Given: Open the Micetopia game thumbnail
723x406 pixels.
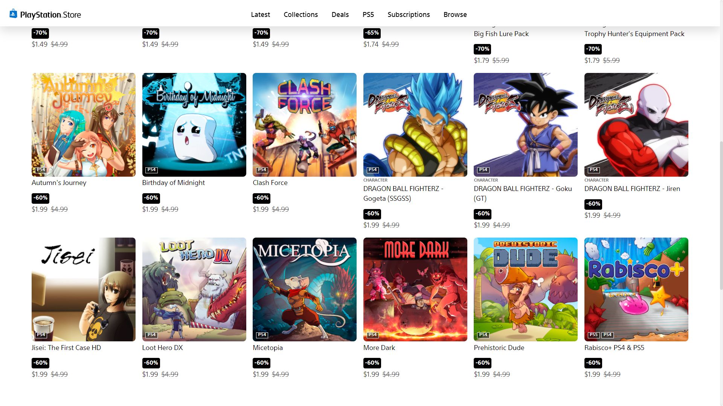Looking at the screenshot, I should point(304,289).
